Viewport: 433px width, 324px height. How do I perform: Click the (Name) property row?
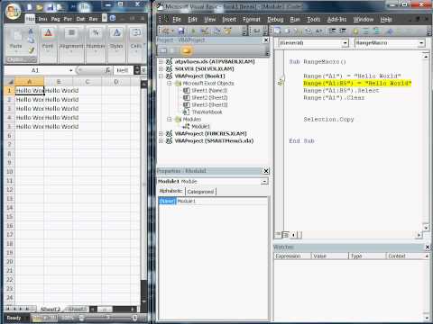click(213, 201)
